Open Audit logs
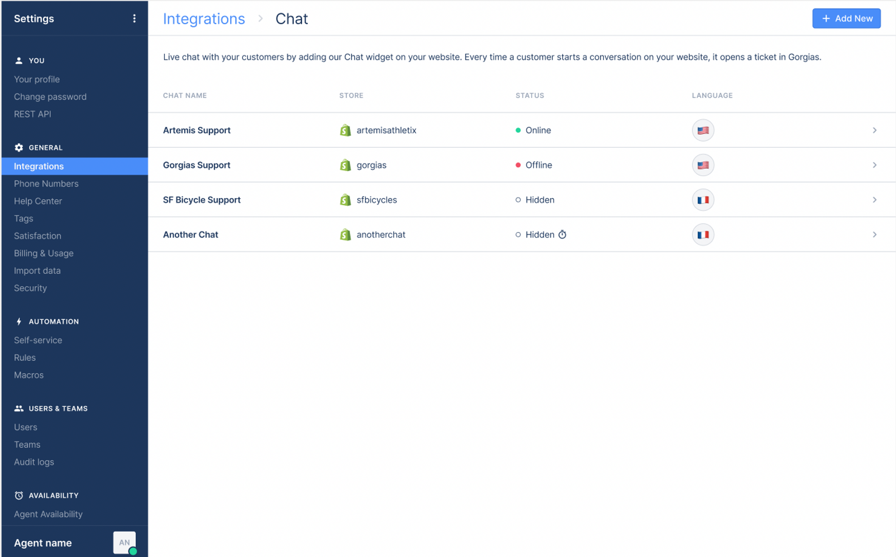896x557 pixels. click(34, 462)
